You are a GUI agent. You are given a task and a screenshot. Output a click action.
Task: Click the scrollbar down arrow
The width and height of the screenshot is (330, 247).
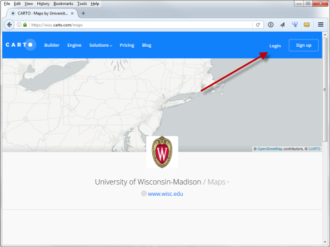(x=325, y=242)
